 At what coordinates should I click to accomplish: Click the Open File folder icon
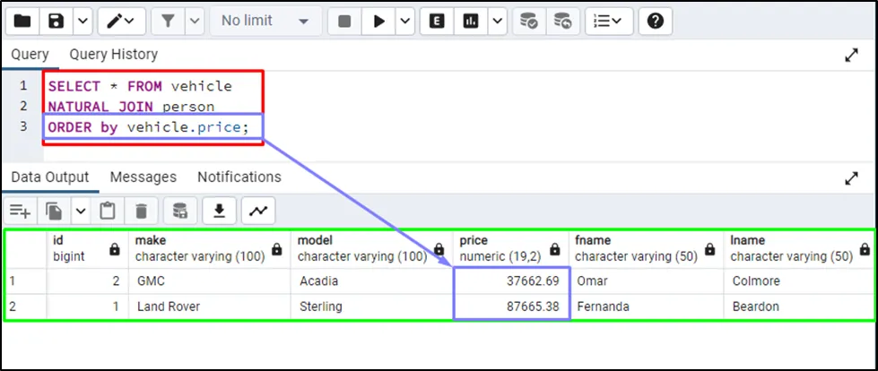22,21
